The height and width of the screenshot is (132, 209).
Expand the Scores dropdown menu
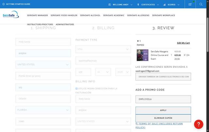pos(178,5)
